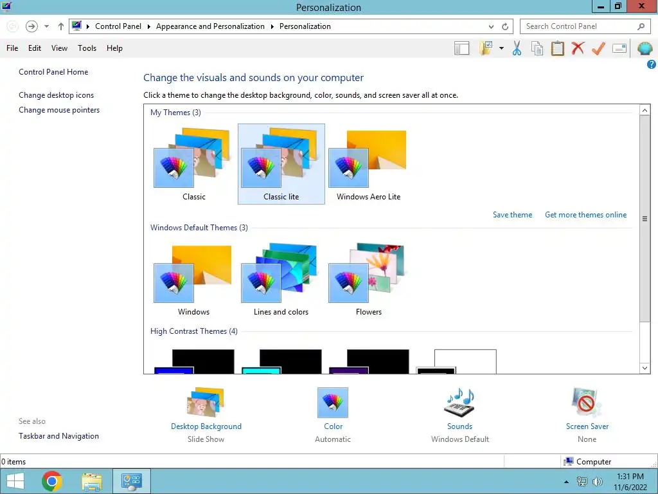Select the Flowers theme
Viewport: 658px width, 494px height.
pyautogui.click(x=368, y=279)
